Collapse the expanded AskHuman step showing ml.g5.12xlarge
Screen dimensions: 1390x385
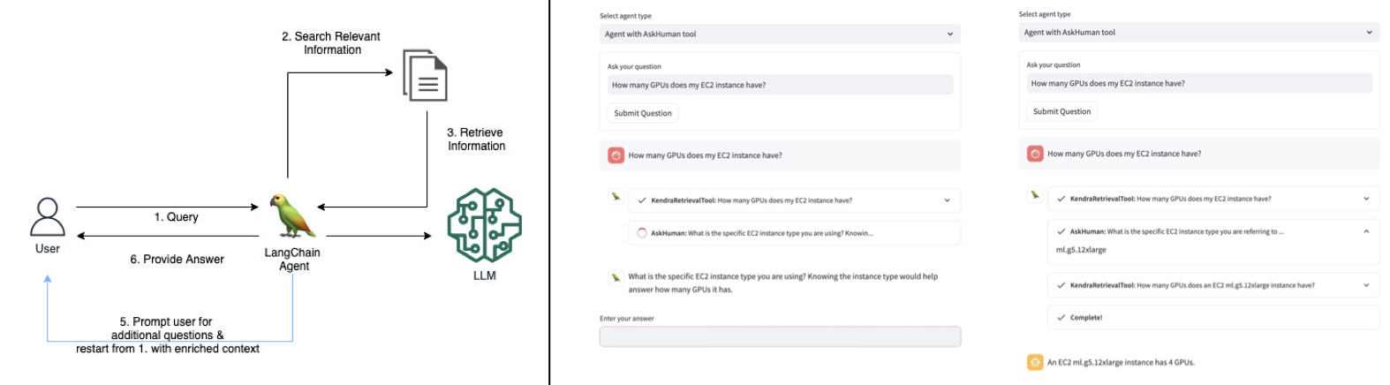click(1365, 231)
